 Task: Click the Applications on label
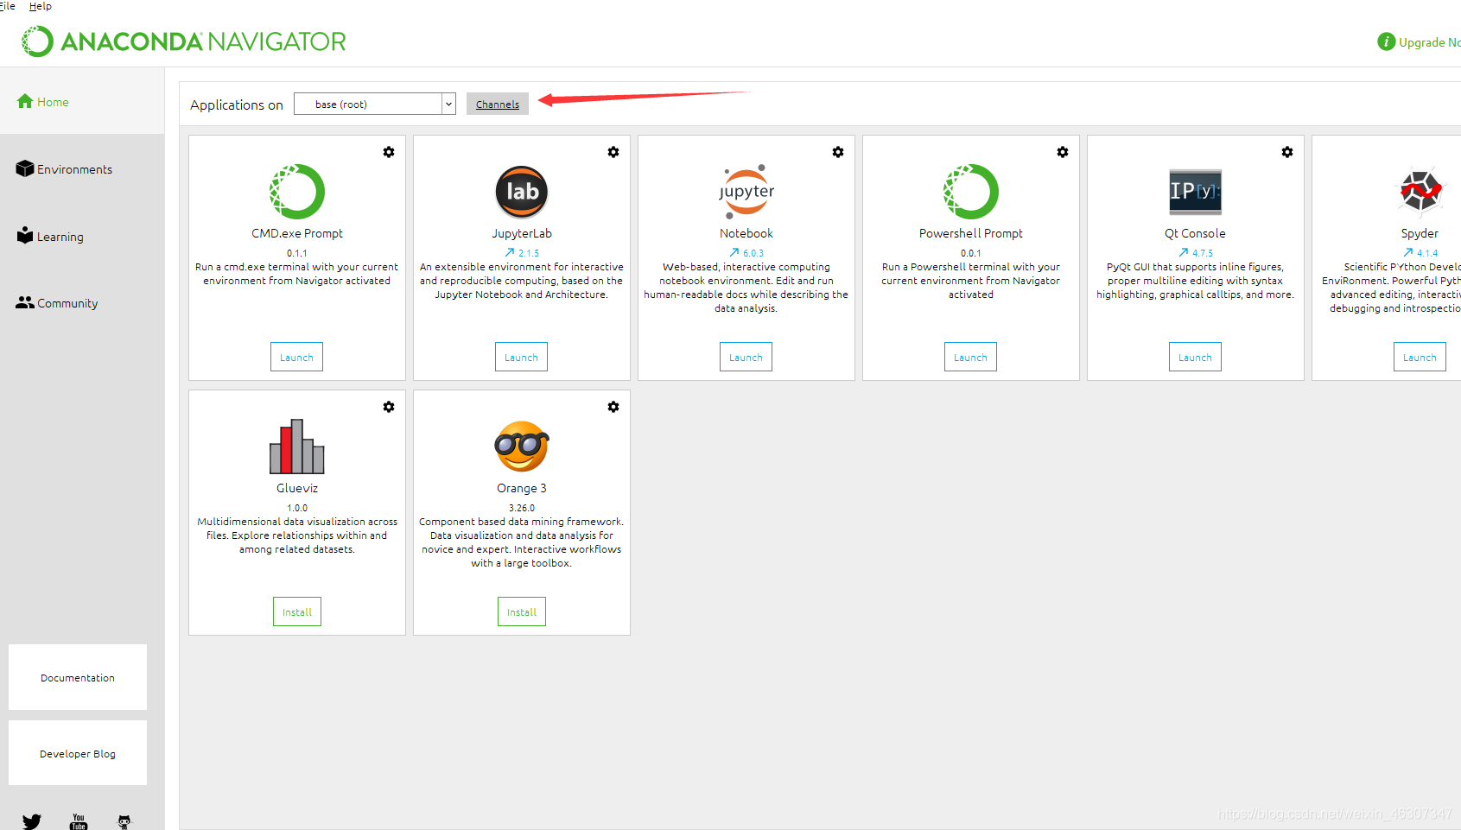coord(237,105)
